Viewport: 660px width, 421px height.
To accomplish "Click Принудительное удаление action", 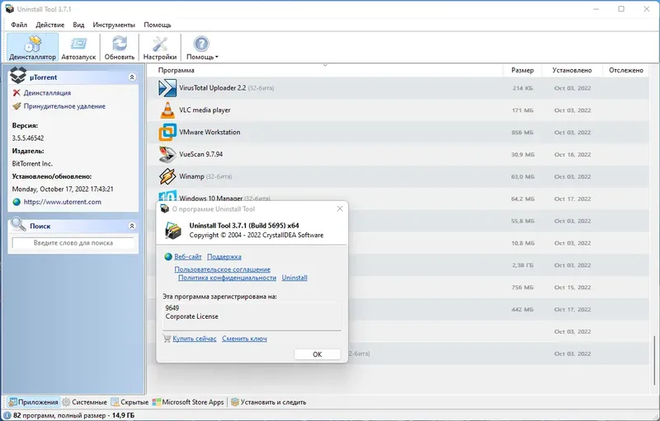I will point(64,106).
